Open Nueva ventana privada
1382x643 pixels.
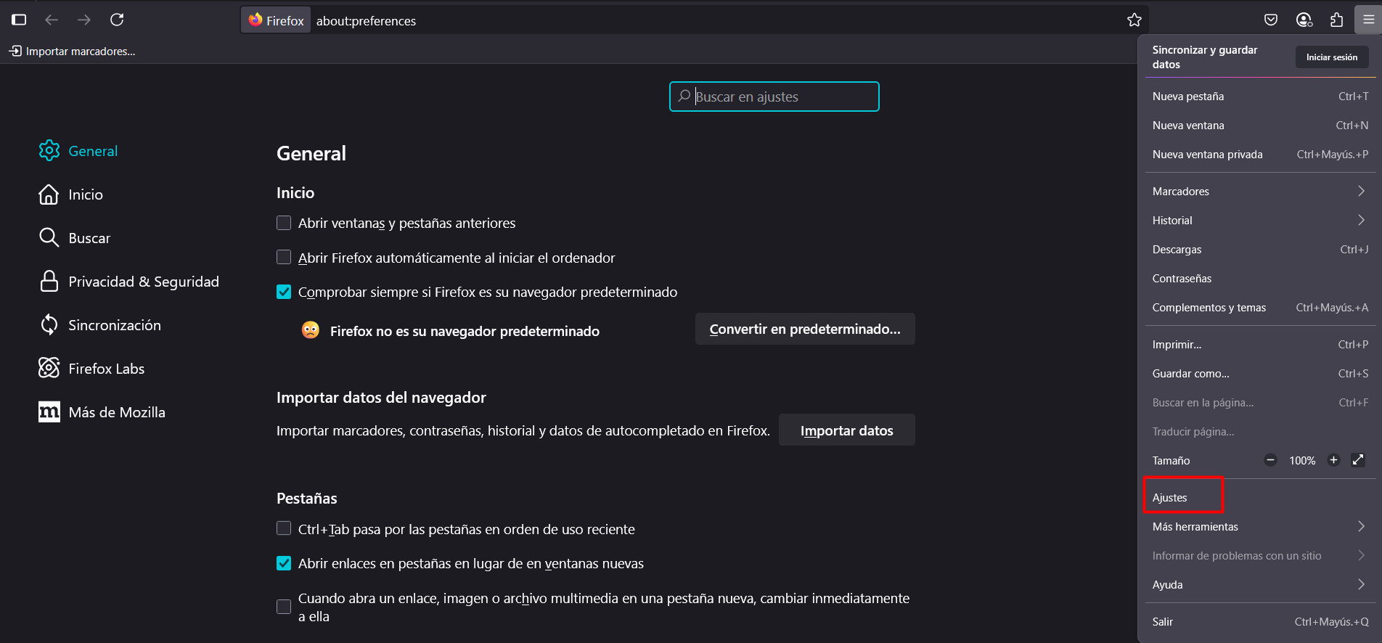pos(1260,154)
